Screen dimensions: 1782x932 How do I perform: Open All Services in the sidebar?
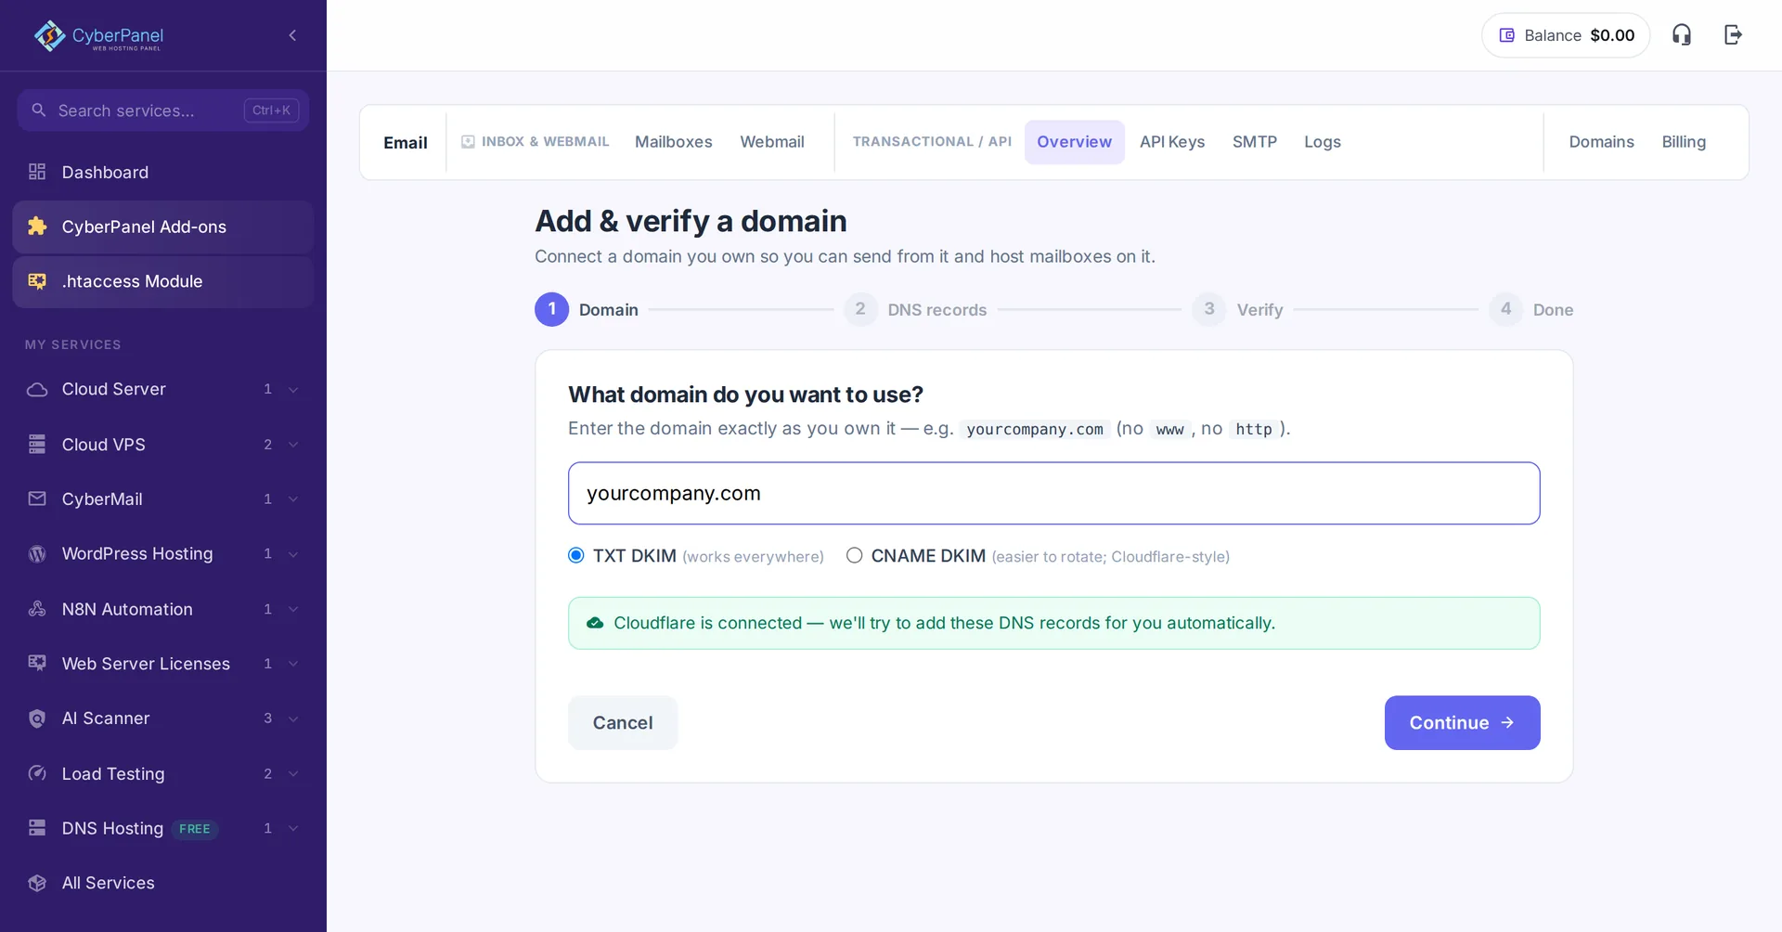click(x=163, y=883)
